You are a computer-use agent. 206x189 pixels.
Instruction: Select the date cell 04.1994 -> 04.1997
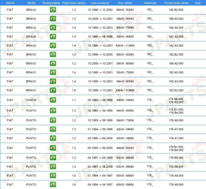pos(100,185)
